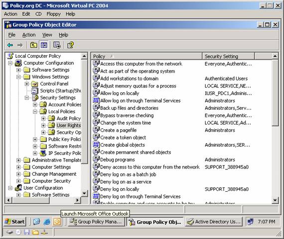The image size is (284, 239).
Task: Sort by the Security Setting column header
Action: tap(228, 56)
